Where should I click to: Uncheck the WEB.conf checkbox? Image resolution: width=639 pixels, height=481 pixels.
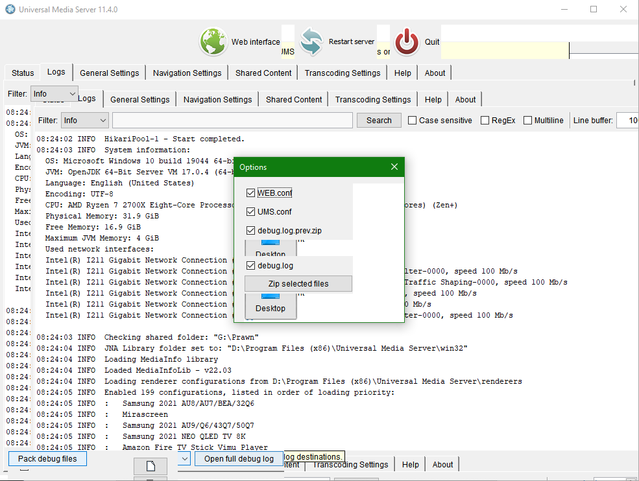[x=250, y=193]
